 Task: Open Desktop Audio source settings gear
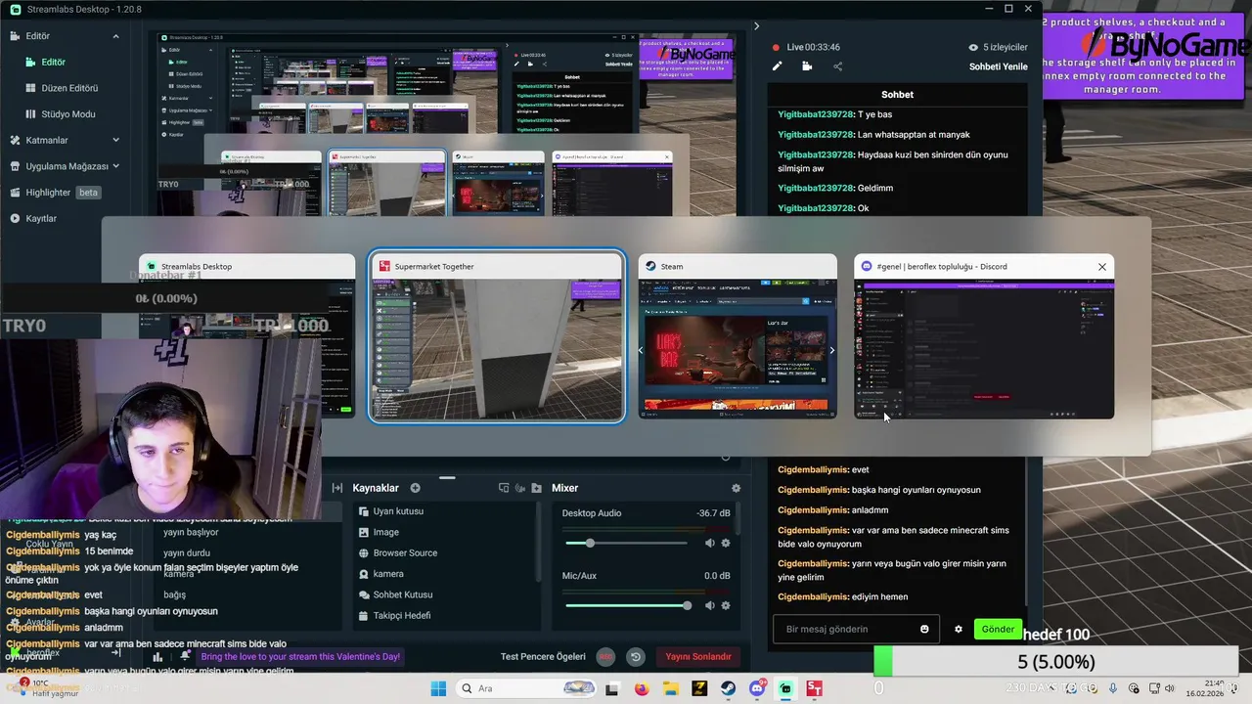pyautogui.click(x=726, y=543)
